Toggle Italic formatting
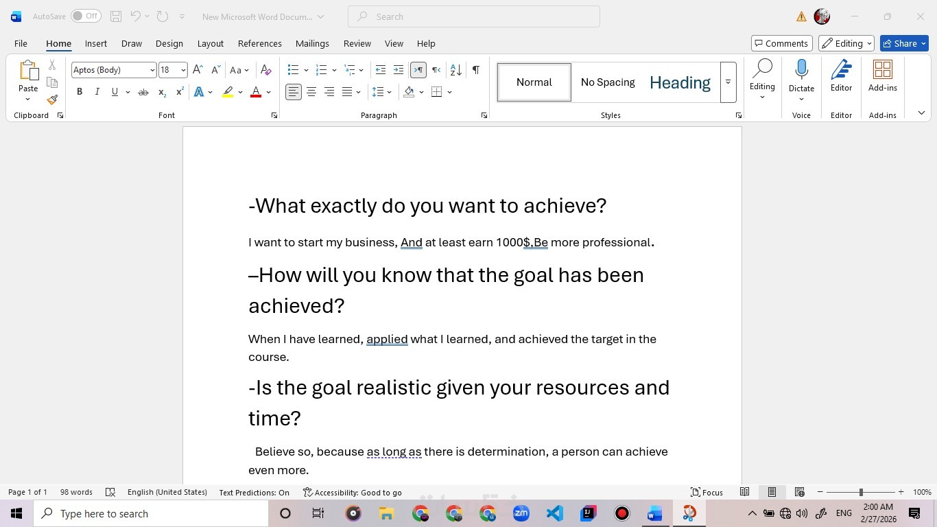Screen dimensions: 937x527 (x=97, y=92)
